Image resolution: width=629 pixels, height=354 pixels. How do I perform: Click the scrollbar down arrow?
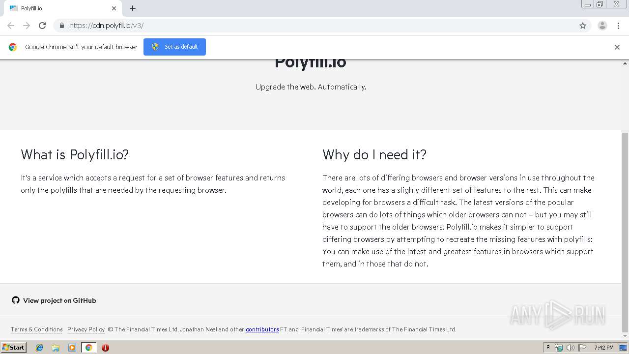point(625,336)
